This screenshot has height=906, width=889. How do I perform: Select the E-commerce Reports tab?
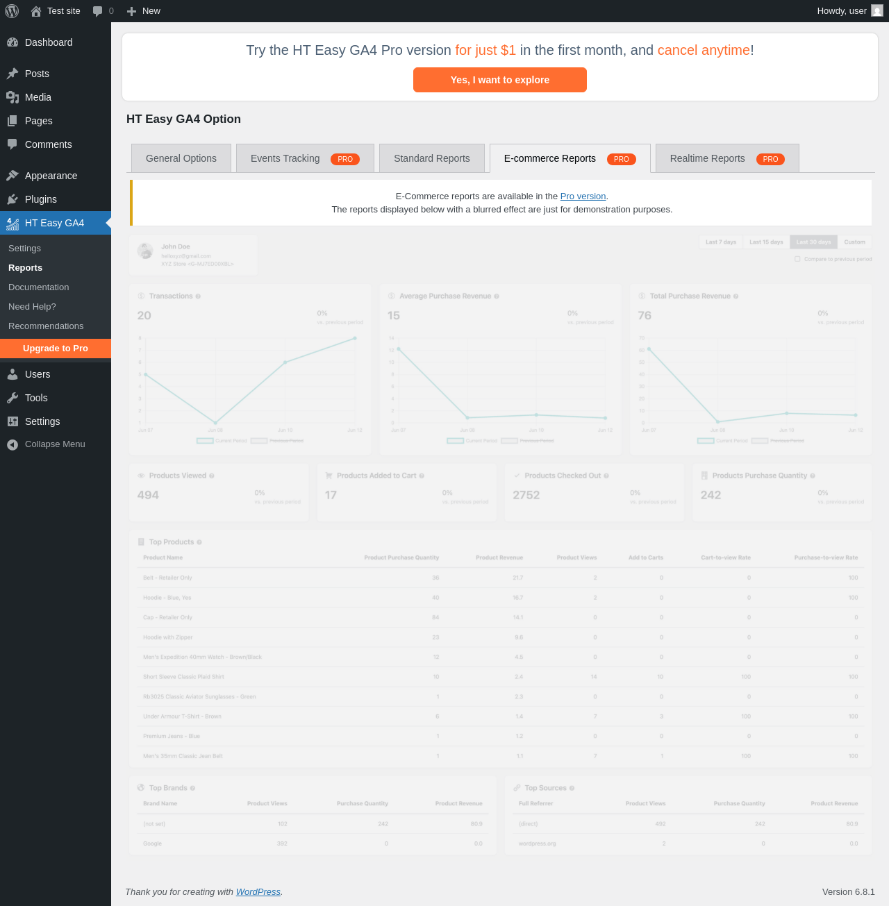pos(570,158)
